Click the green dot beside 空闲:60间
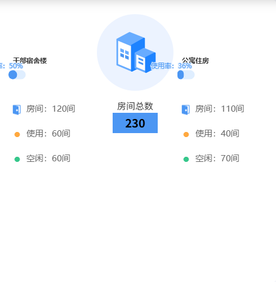This screenshot has width=276, height=282. pos(17,159)
